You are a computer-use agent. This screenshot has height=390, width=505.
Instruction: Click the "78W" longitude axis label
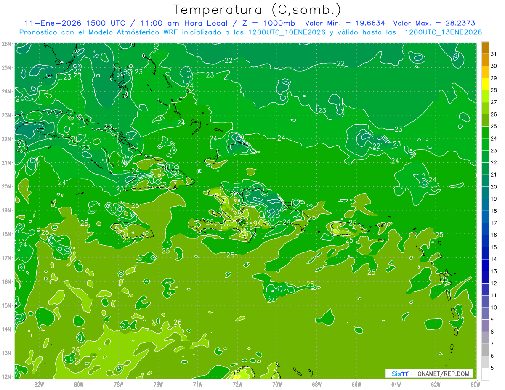[118, 384]
